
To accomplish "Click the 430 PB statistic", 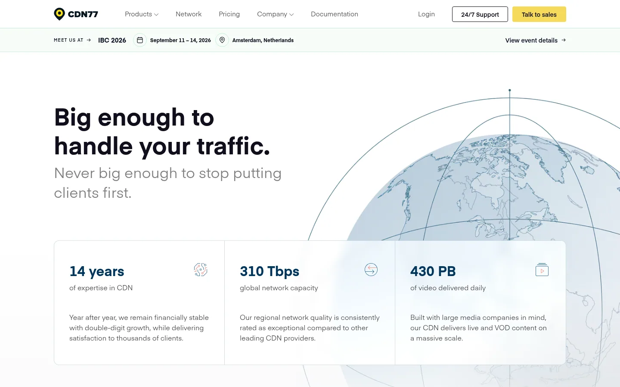I will click(433, 271).
